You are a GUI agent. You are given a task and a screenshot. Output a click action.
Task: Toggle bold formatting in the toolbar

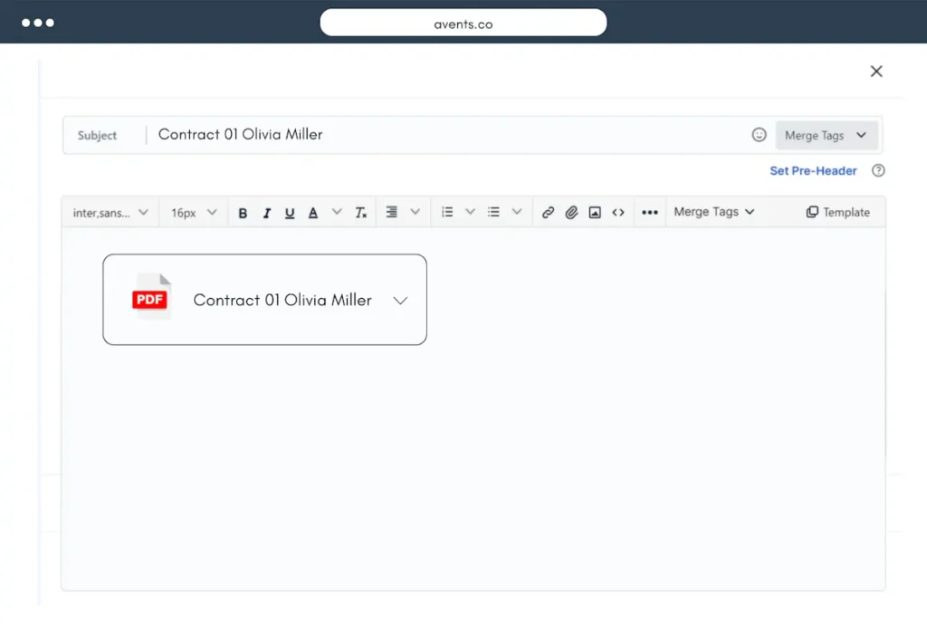coord(243,213)
